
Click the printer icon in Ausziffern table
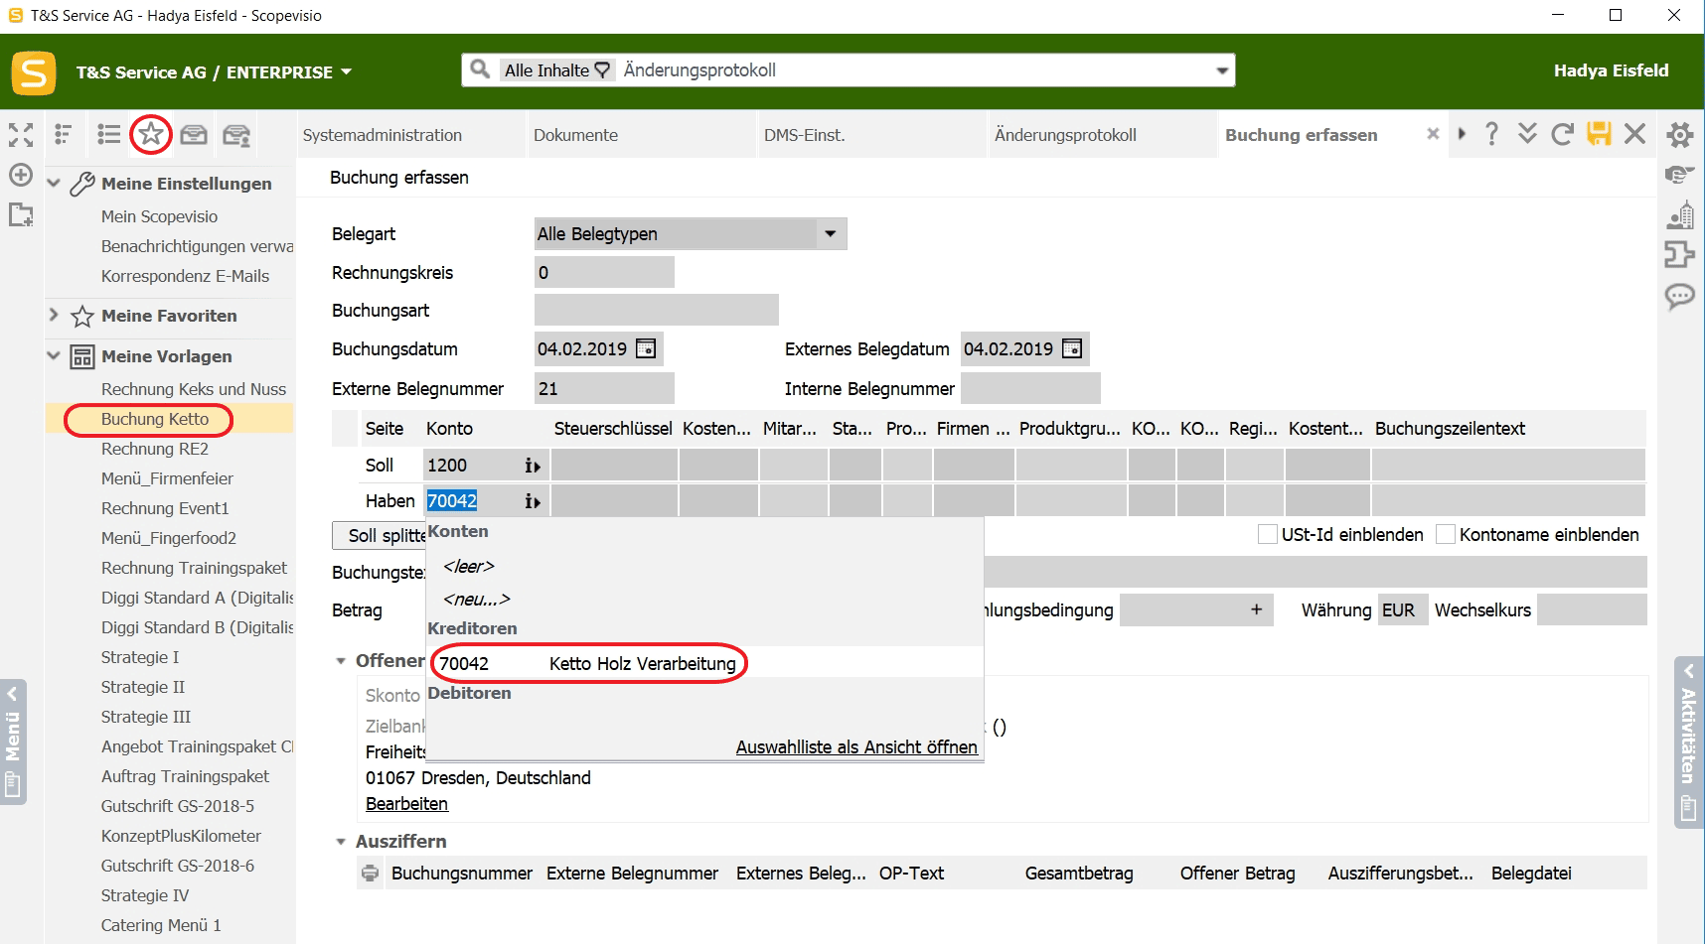coord(371,874)
